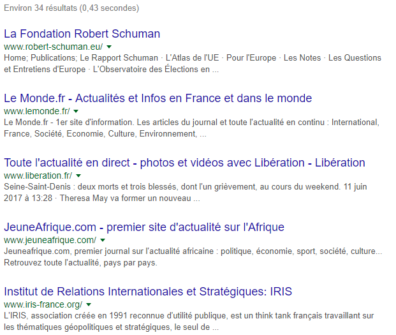
Task: Click the www.jeuneafrique.com green URL
Action: tap(50, 240)
